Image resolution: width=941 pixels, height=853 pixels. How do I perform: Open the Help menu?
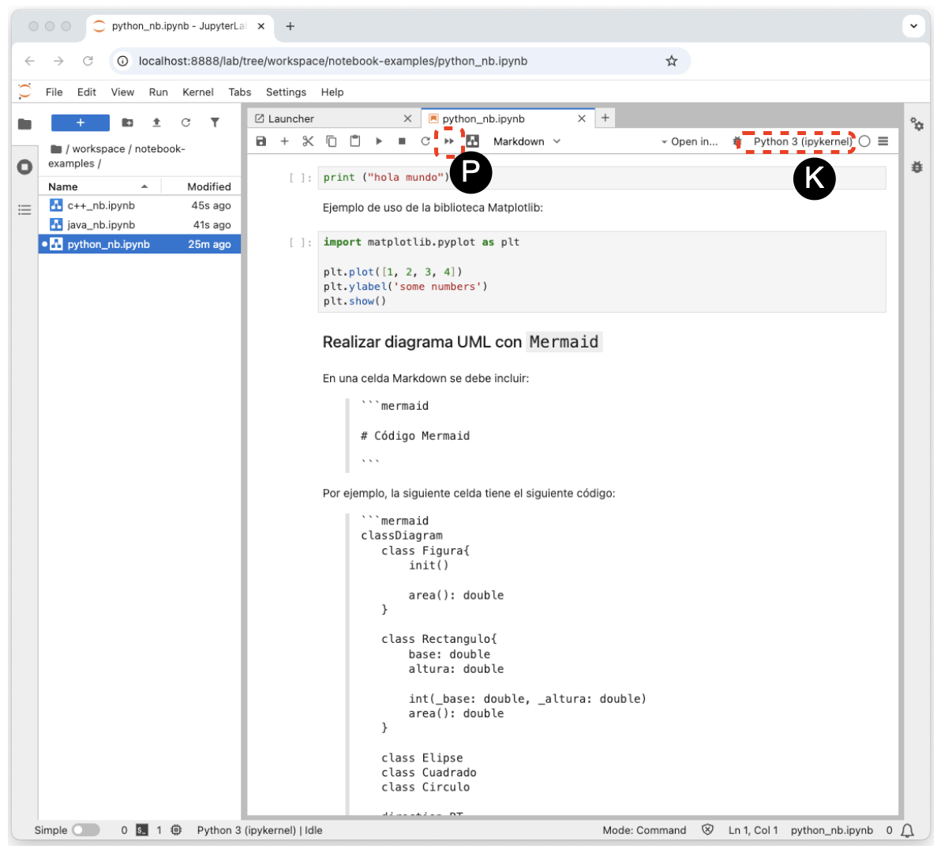[x=332, y=92]
